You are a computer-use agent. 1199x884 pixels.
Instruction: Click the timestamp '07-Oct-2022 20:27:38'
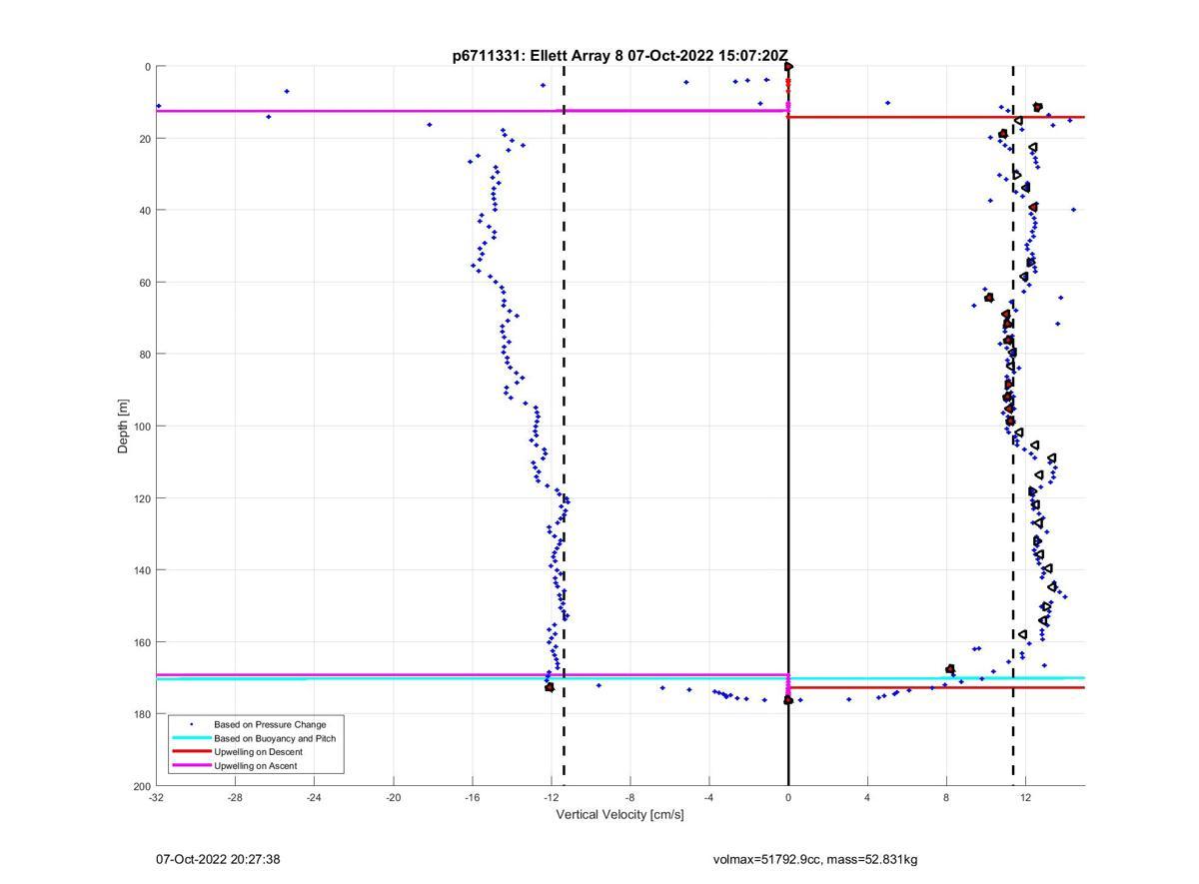click(x=218, y=859)
